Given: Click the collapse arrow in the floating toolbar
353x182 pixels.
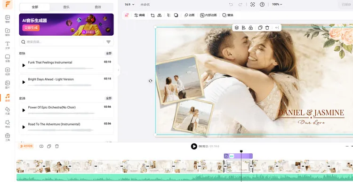Looking at the screenshot, I should (x=277, y=28).
